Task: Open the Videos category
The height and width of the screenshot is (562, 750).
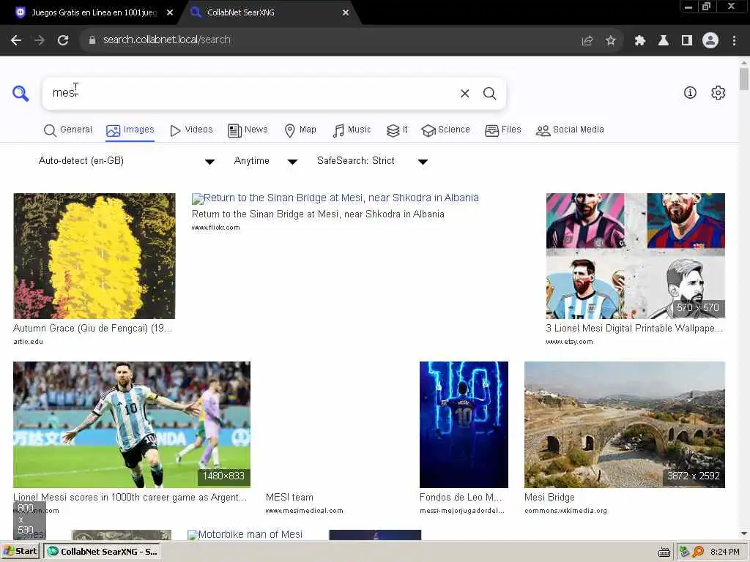Action: (191, 130)
